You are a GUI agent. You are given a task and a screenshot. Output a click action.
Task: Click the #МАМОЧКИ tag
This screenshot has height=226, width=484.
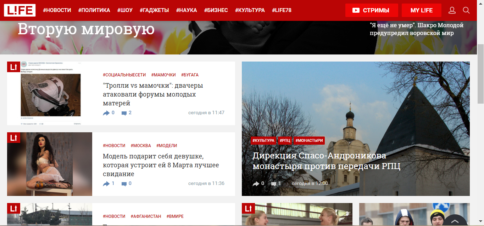tap(163, 75)
